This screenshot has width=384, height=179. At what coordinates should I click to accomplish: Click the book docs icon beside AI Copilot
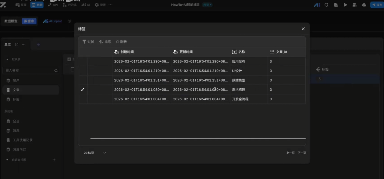coord(69,21)
